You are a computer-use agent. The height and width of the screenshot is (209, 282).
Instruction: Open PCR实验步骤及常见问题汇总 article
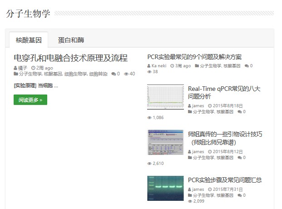pos(225,180)
